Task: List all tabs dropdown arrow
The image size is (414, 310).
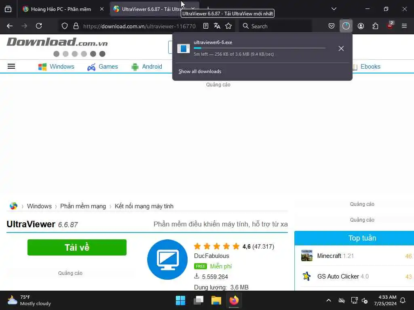Action: pyautogui.click(x=334, y=9)
